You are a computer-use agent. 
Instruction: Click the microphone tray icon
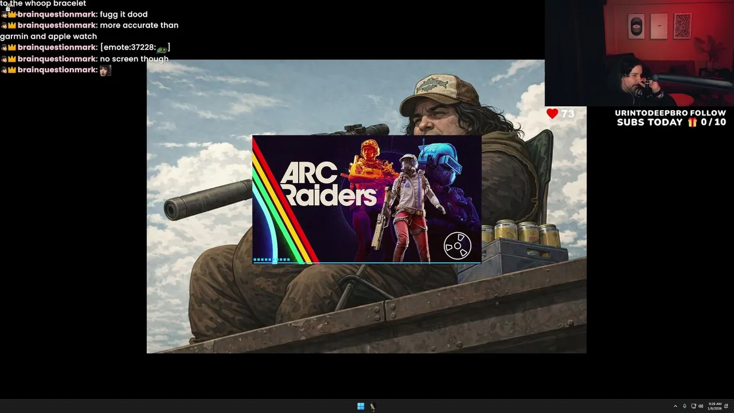[x=684, y=406]
